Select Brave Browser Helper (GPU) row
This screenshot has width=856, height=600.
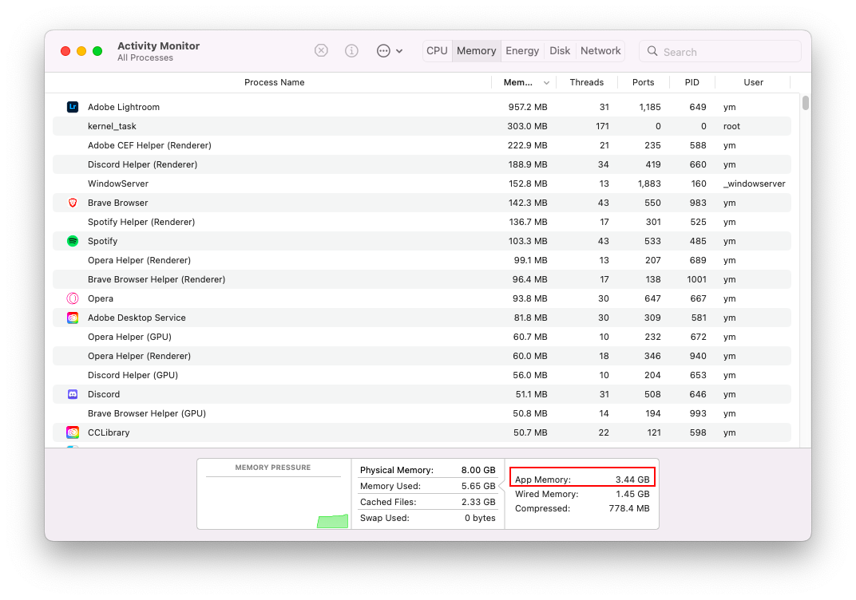point(422,413)
